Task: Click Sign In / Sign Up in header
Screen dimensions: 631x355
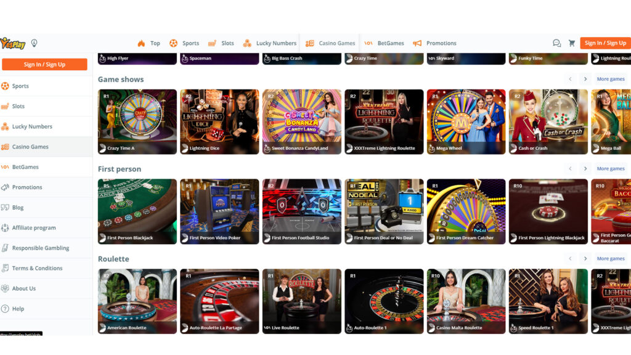Action: pos(605,43)
